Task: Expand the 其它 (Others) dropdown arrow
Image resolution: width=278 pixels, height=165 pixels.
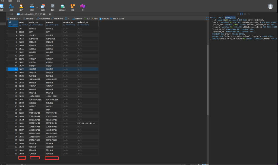Action: pos(37,7)
